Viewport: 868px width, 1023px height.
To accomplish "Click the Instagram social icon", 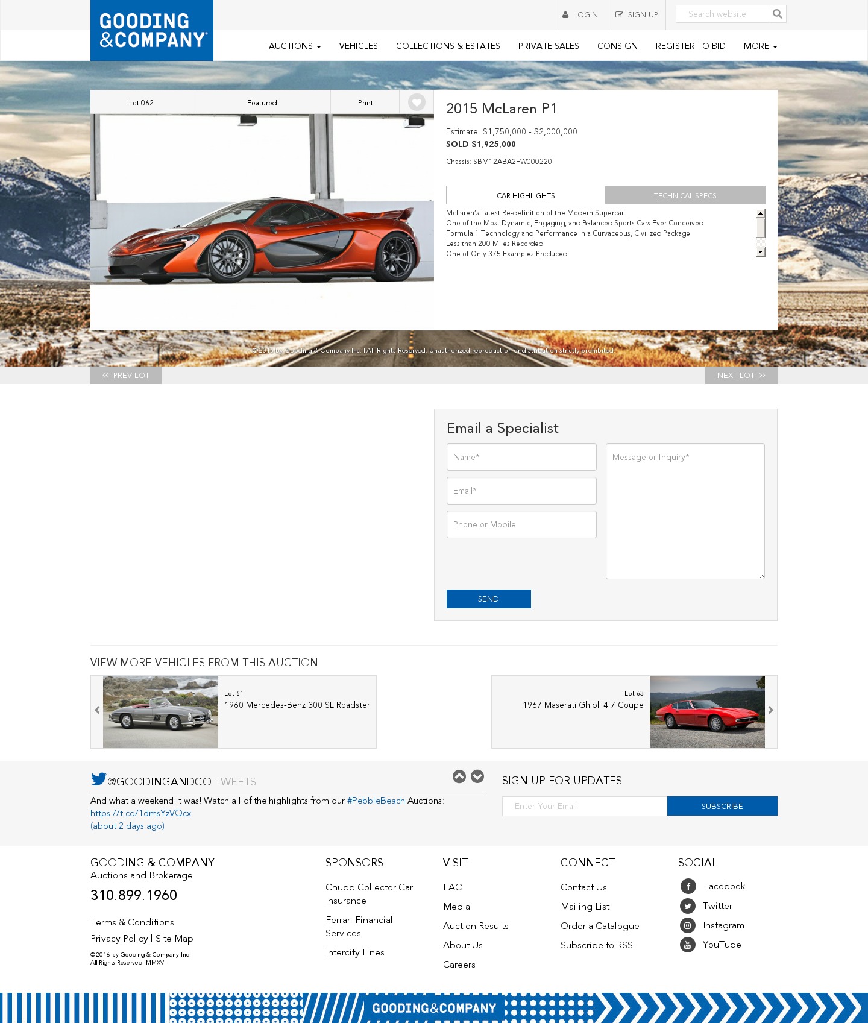I will pyautogui.click(x=688, y=925).
